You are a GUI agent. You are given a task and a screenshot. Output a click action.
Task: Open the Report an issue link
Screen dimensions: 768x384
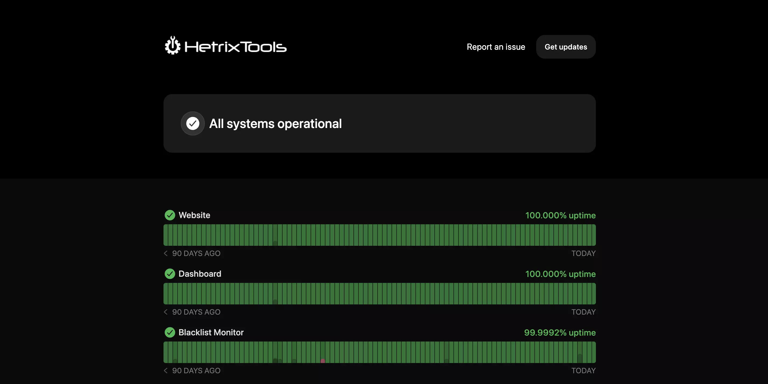496,47
